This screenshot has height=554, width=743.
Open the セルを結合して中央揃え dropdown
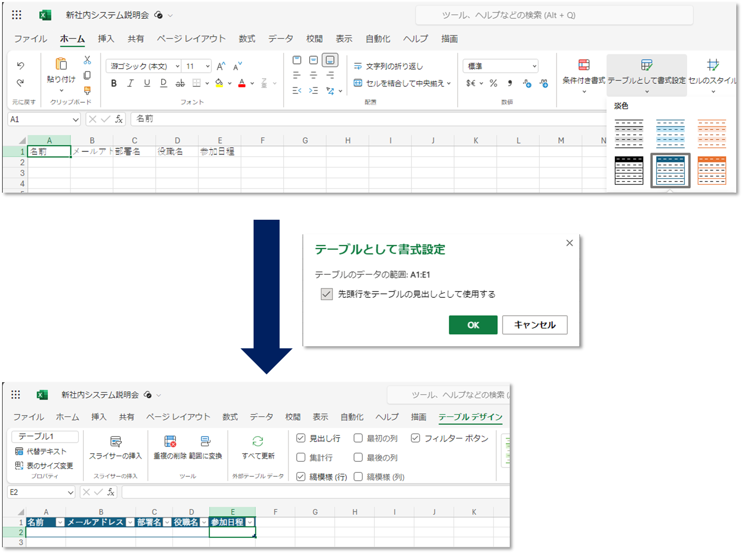tap(449, 83)
